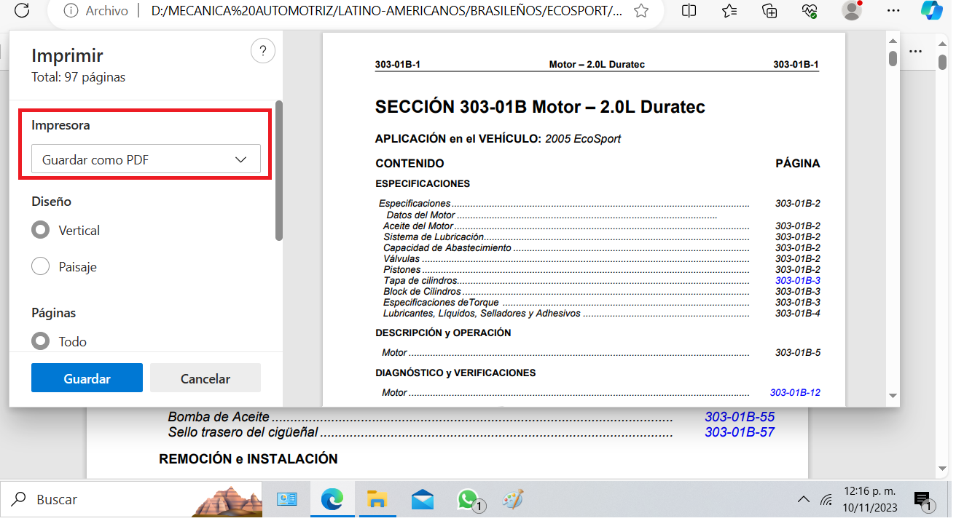Add page to favorites star icon
956x521 pixels.
641,11
